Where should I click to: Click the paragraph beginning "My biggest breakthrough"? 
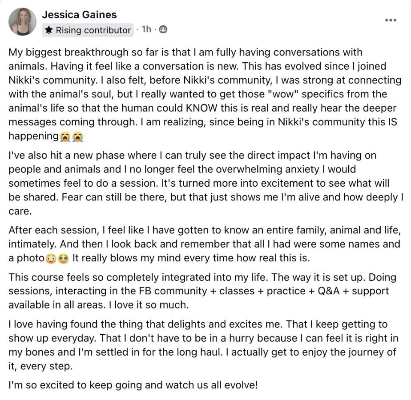(x=205, y=94)
